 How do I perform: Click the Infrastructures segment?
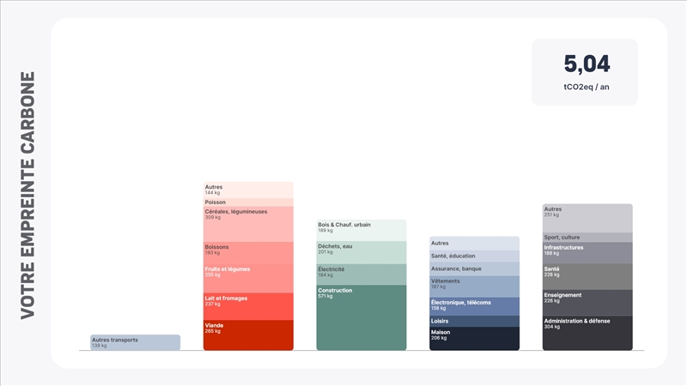[x=587, y=253]
